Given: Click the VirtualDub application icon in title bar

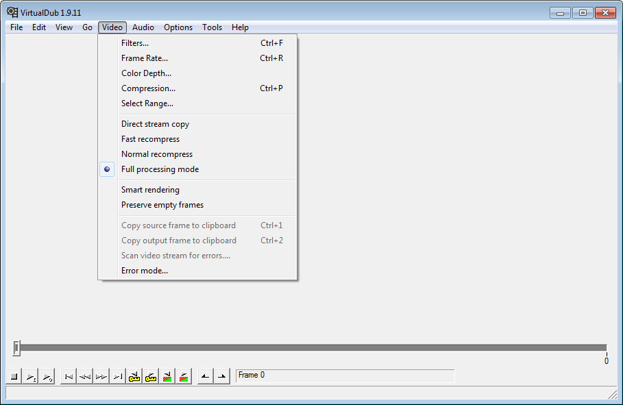Looking at the screenshot, I should [x=12, y=12].
